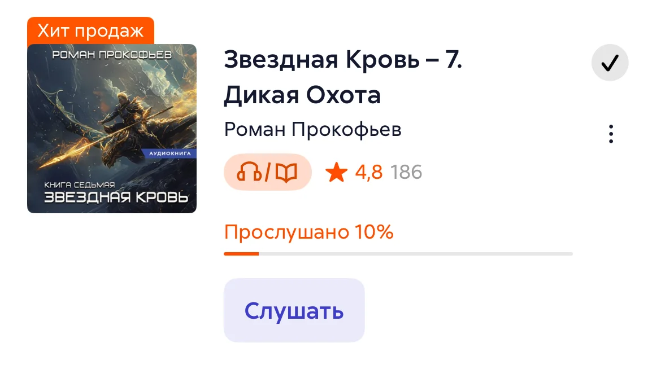Click the КНИГА СЕДЬМАЯ text on cover
The height and width of the screenshot is (365, 661).
(79, 185)
